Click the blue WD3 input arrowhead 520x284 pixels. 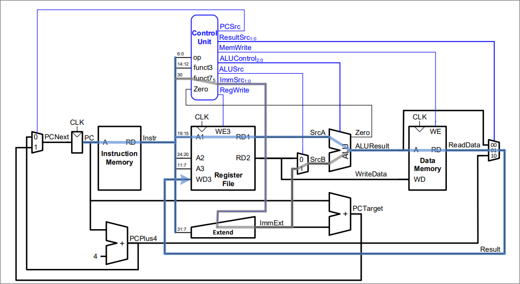coord(185,180)
